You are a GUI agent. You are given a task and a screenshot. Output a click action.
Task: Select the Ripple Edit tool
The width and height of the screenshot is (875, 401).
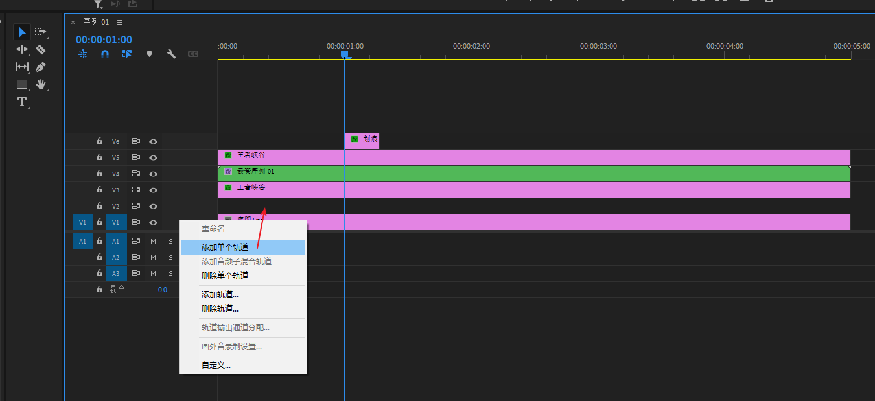(x=22, y=49)
